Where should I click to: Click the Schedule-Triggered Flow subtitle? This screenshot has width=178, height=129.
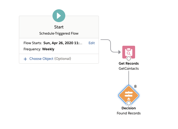tap(59, 33)
